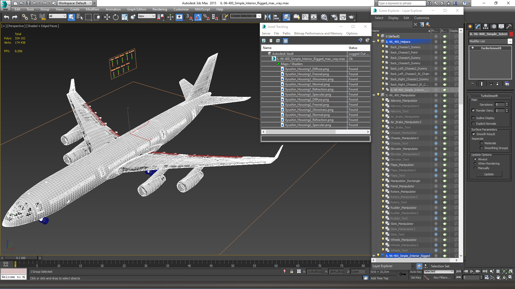Expand IL-96-400_Helpers layer tree item
The image size is (515, 289).
click(374, 41)
